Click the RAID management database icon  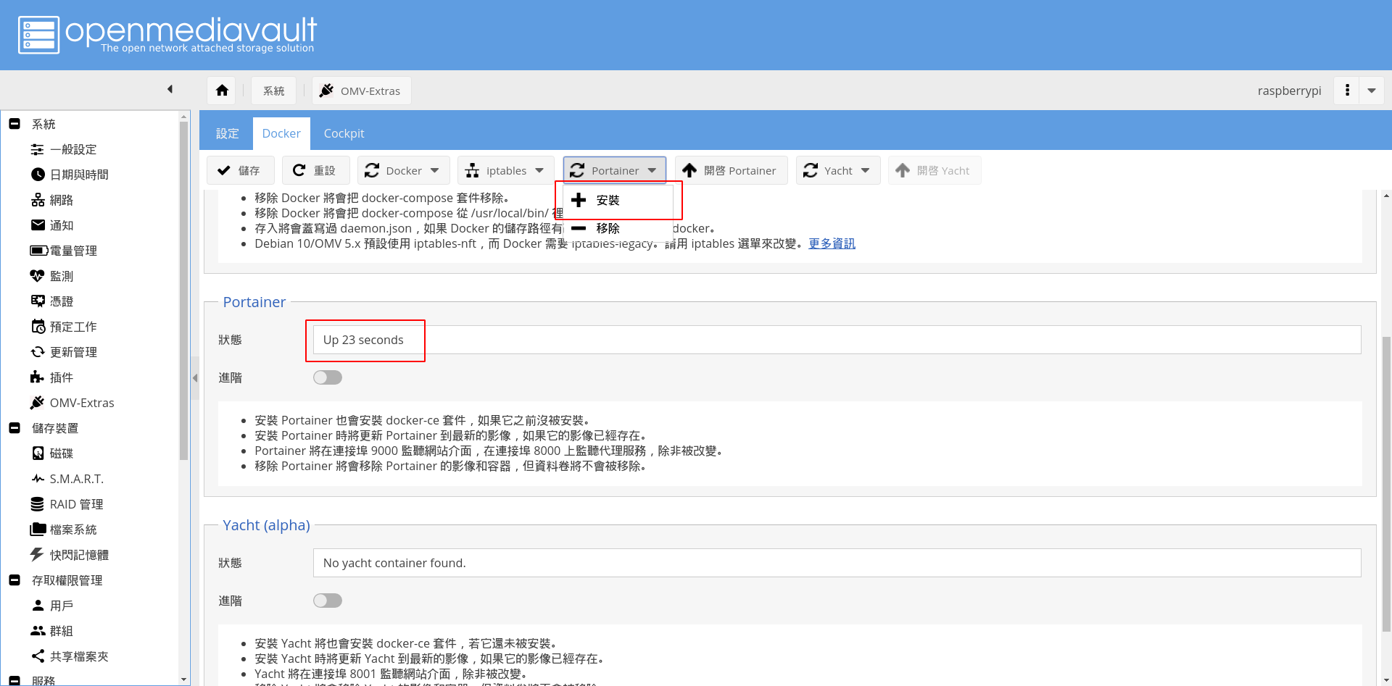[38, 504]
